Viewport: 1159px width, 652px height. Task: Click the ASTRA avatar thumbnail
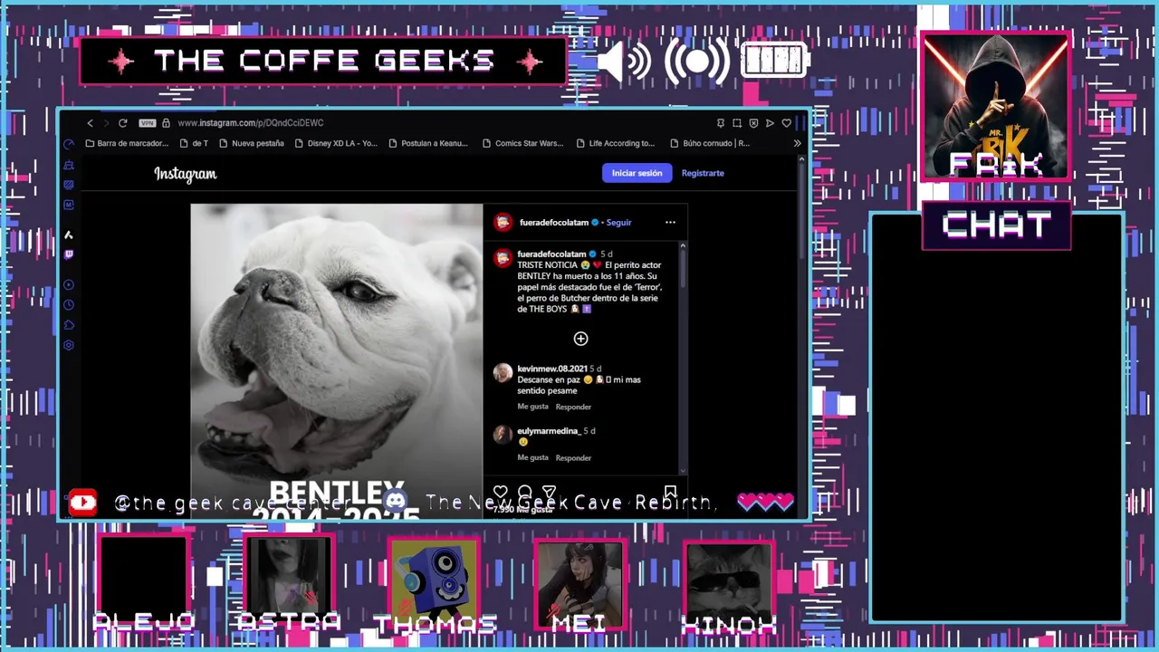pos(288,580)
